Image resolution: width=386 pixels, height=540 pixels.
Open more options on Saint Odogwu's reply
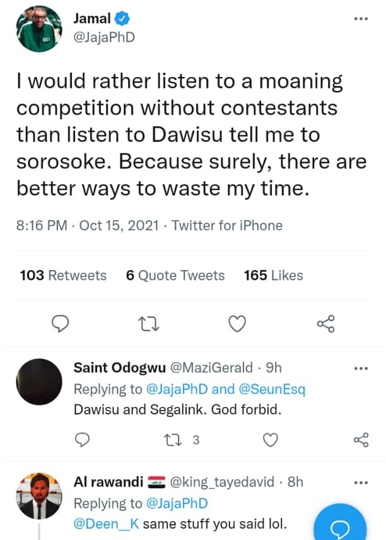361,368
